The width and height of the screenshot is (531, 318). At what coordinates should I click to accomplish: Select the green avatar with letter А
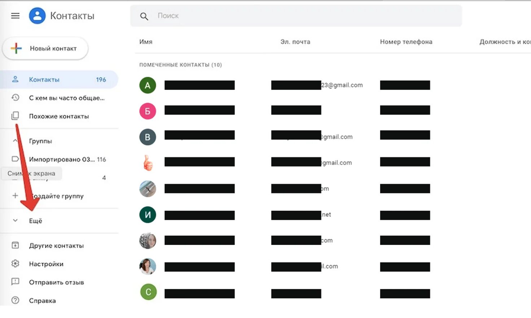(x=148, y=85)
